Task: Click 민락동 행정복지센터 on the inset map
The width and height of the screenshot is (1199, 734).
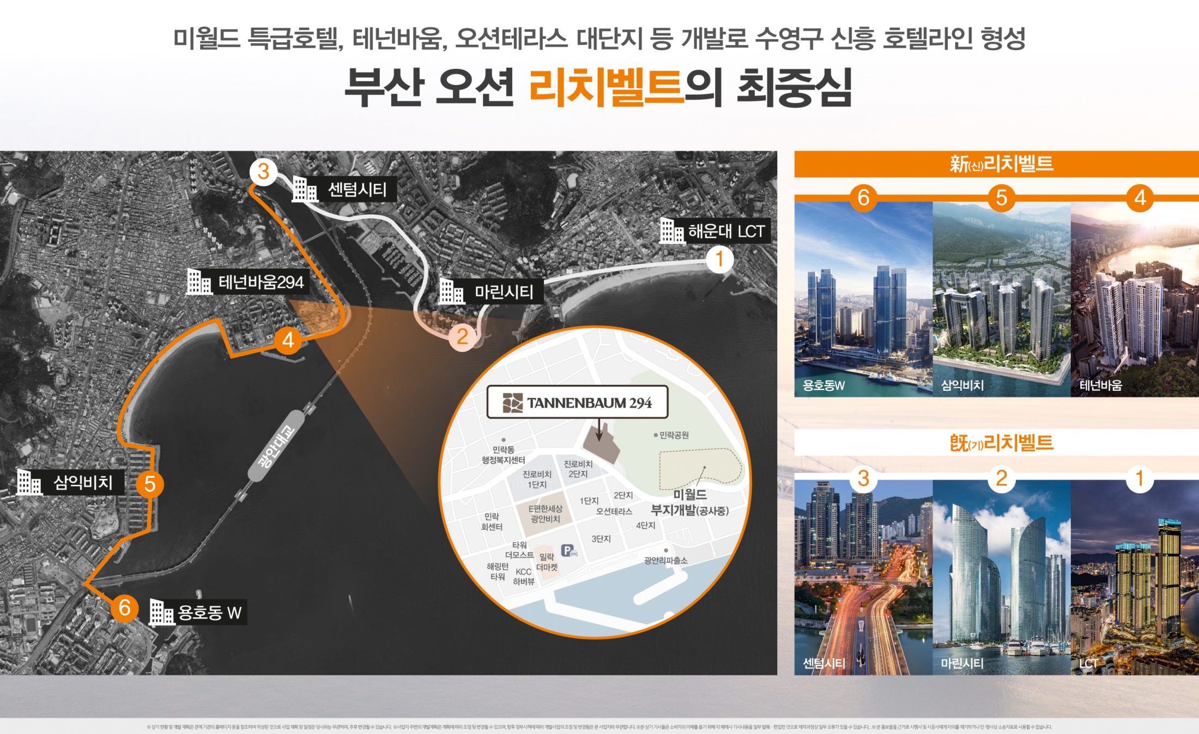Action: tap(503, 455)
